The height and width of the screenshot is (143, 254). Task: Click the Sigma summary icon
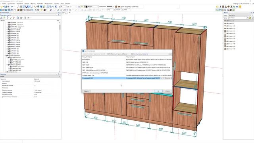point(231,7)
